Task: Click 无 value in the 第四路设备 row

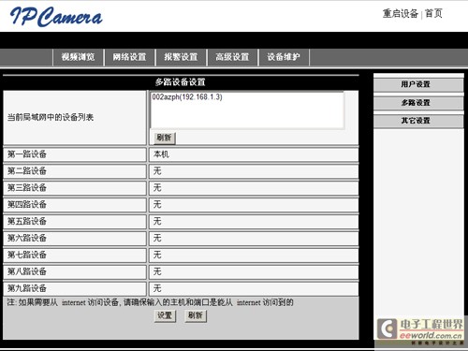Action: (x=157, y=205)
